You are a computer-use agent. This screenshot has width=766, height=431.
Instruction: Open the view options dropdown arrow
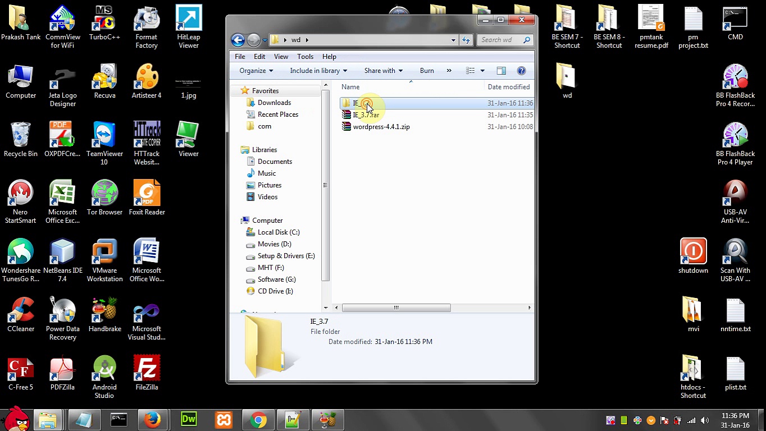pyautogui.click(x=482, y=71)
